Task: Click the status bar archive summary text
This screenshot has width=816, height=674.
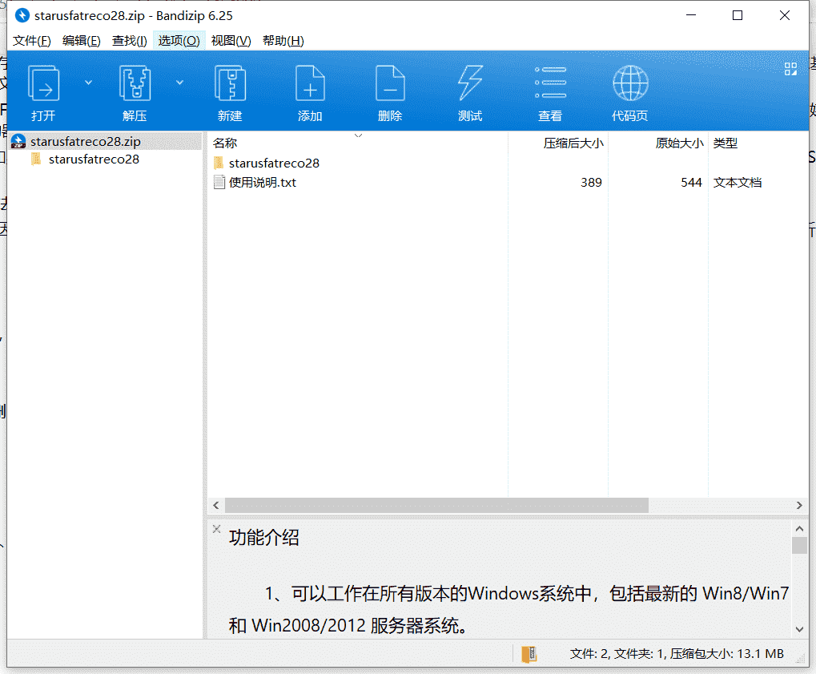Action: [x=677, y=654]
